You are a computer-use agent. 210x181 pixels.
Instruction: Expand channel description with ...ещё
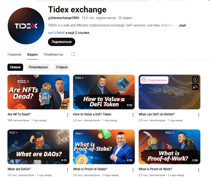coord(181,25)
